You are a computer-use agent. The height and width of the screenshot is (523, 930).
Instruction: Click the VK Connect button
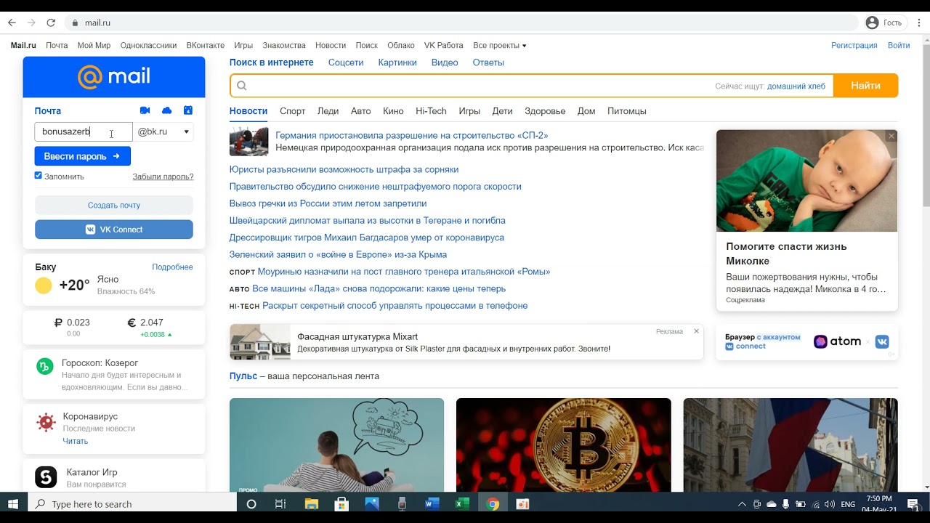tap(114, 230)
